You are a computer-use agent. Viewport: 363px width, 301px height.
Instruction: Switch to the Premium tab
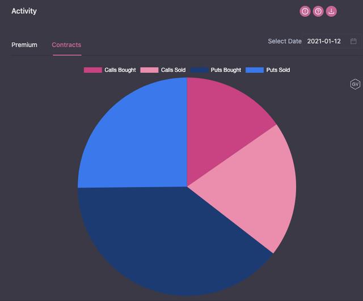point(24,45)
